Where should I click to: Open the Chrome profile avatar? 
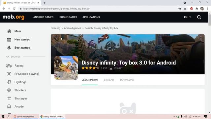coord(202,9)
